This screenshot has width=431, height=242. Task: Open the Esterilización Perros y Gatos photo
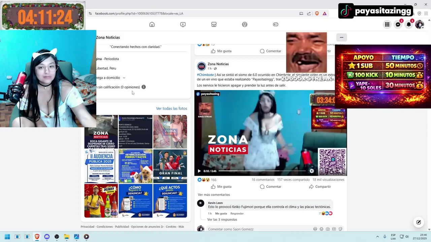[135, 166]
